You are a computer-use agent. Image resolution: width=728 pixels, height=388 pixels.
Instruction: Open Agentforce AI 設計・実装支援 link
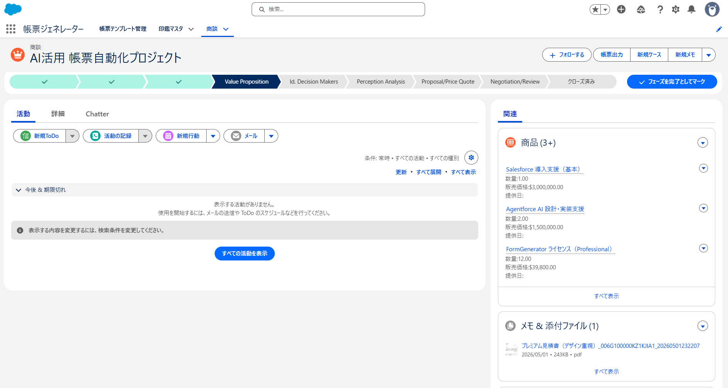545,209
